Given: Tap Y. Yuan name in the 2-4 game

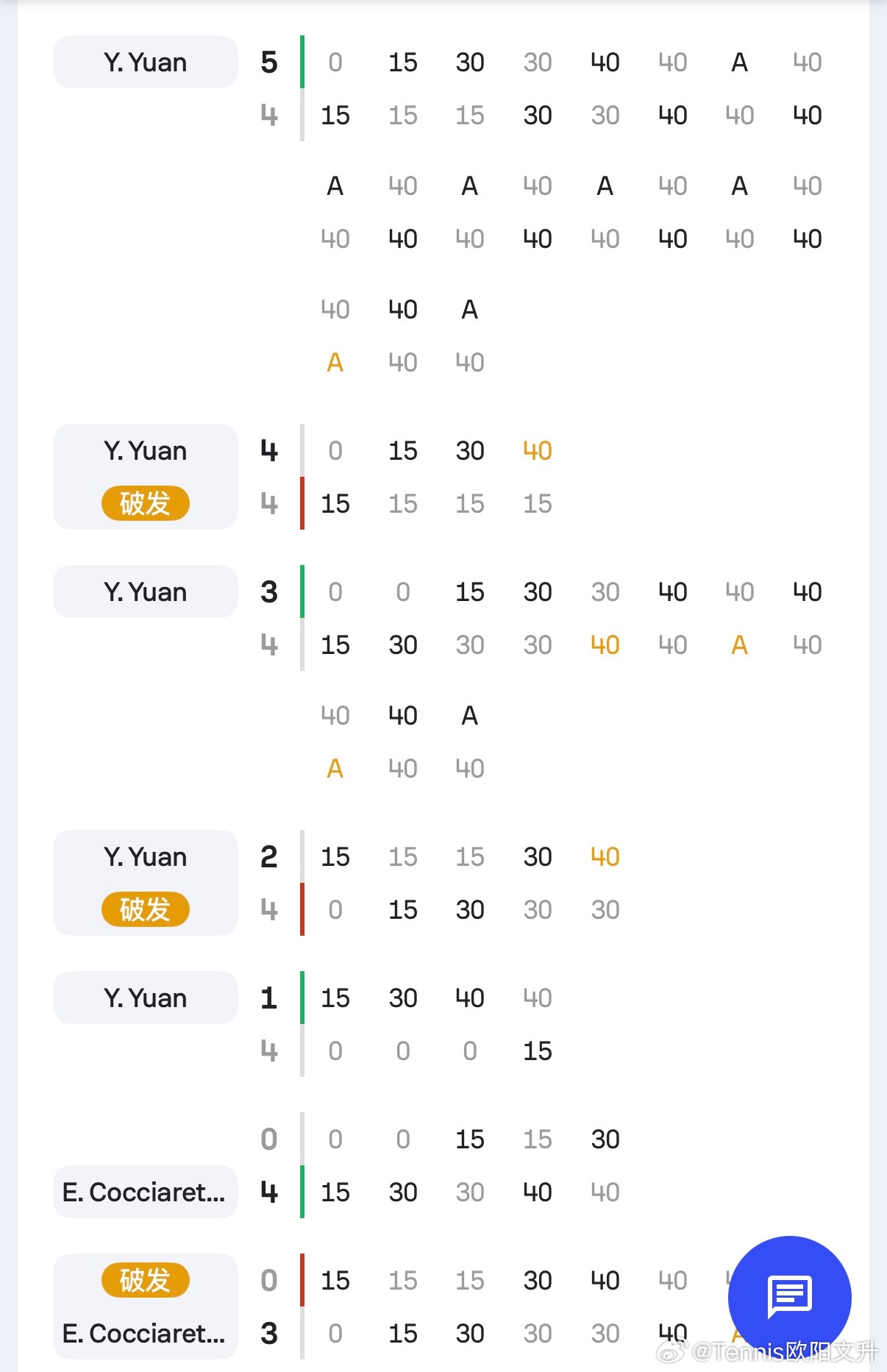Looking at the screenshot, I should click(x=145, y=857).
